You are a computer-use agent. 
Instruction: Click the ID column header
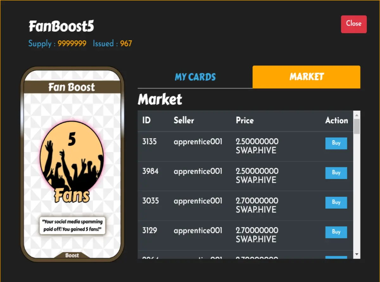[146, 120]
